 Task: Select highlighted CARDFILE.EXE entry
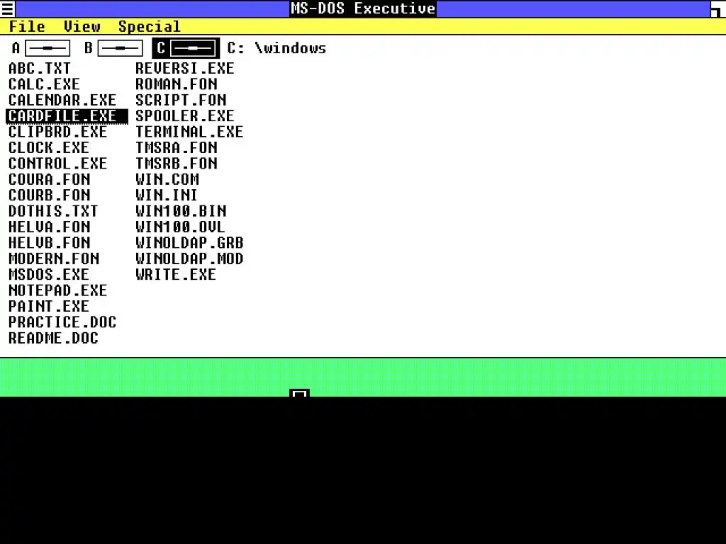67,115
